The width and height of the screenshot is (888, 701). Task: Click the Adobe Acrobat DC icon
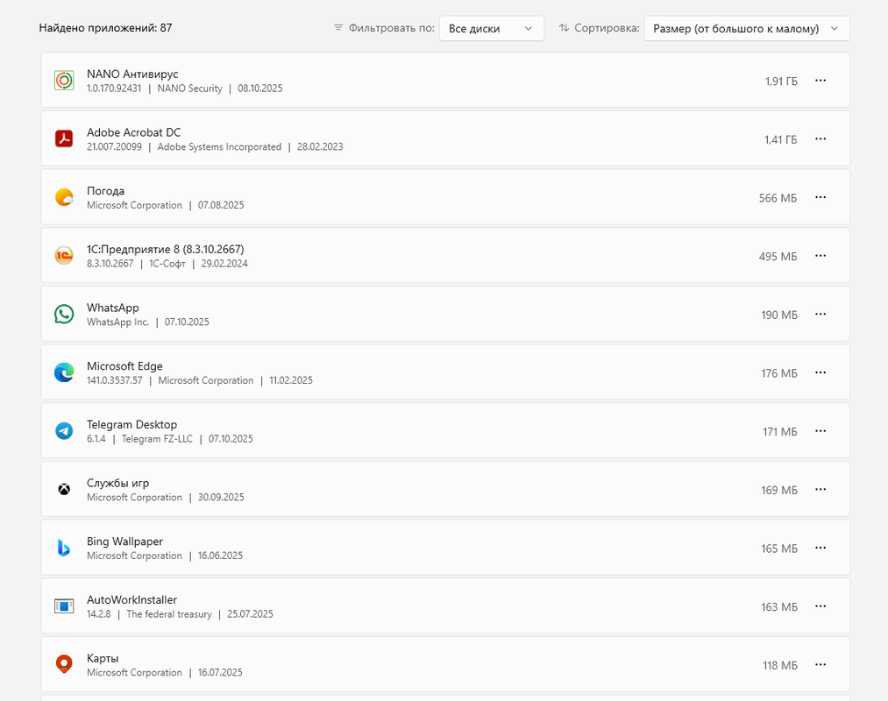pyautogui.click(x=64, y=138)
